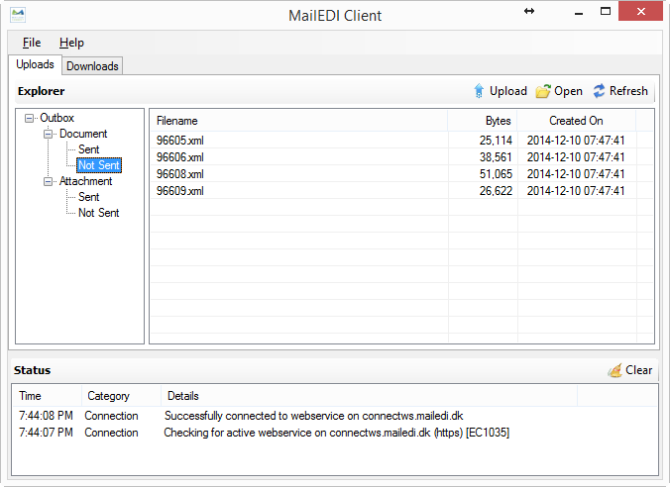Click the Open folder icon
This screenshot has height=487, width=670.
[543, 91]
